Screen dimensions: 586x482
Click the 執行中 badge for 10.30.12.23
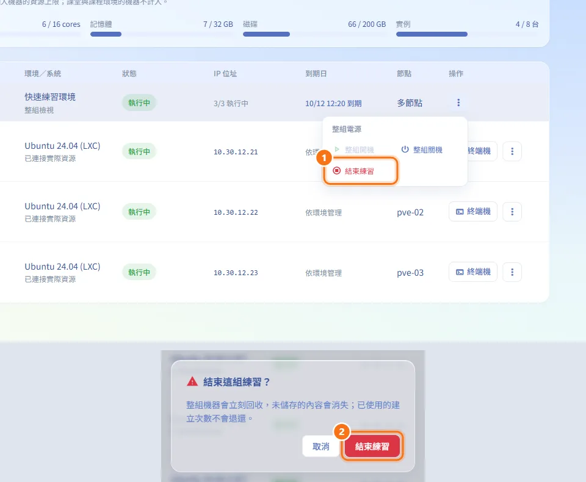(x=139, y=272)
